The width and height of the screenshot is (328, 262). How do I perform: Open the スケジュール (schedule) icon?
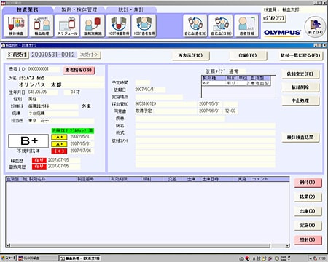pyautogui.click(x=67, y=25)
